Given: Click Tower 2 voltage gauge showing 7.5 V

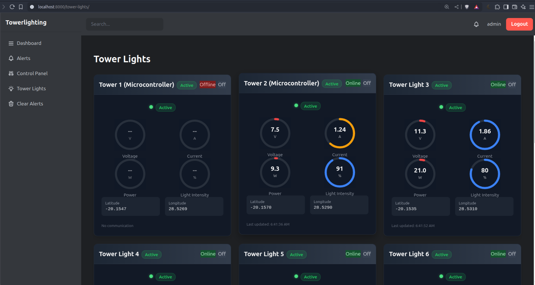Looking at the screenshot, I should click(275, 133).
